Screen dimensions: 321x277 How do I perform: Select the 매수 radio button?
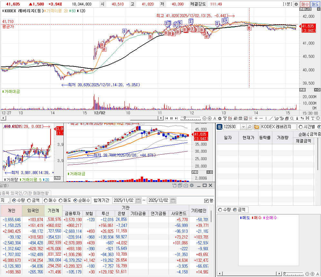tap(46, 200)
